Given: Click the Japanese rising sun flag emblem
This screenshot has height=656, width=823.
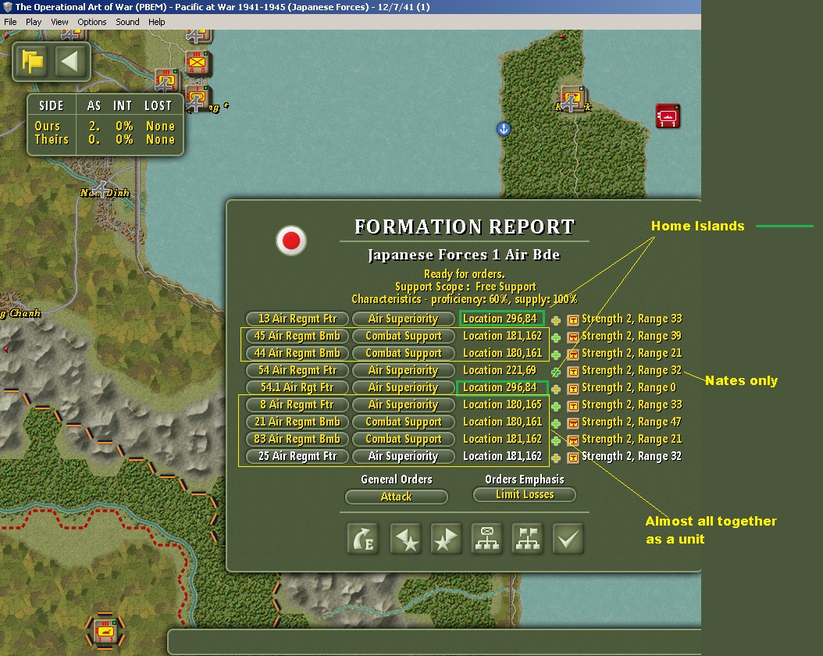Looking at the screenshot, I should click(291, 241).
